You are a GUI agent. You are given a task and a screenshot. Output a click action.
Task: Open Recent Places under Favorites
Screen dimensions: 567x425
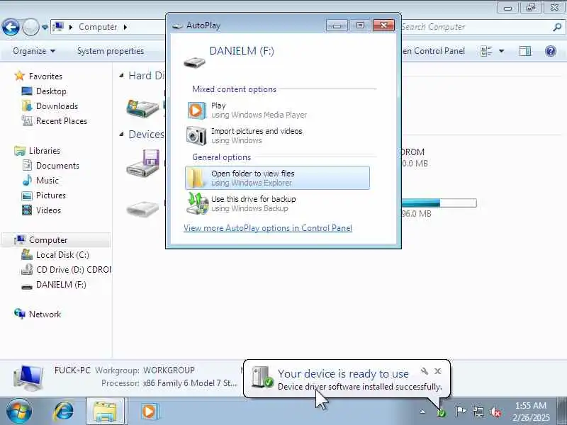[62, 120]
